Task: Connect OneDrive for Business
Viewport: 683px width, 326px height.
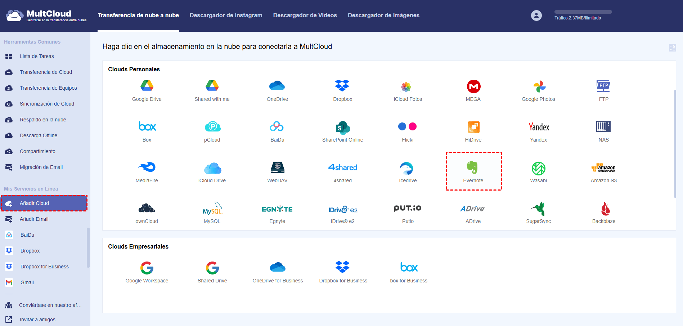Action: point(278,267)
